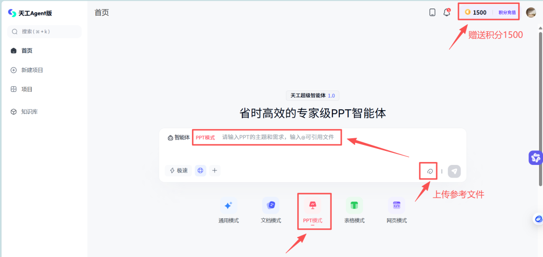This screenshot has height=257, width=543.
Task: Click the upload reference file paperclip icon
Action: [x=430, y=171]
